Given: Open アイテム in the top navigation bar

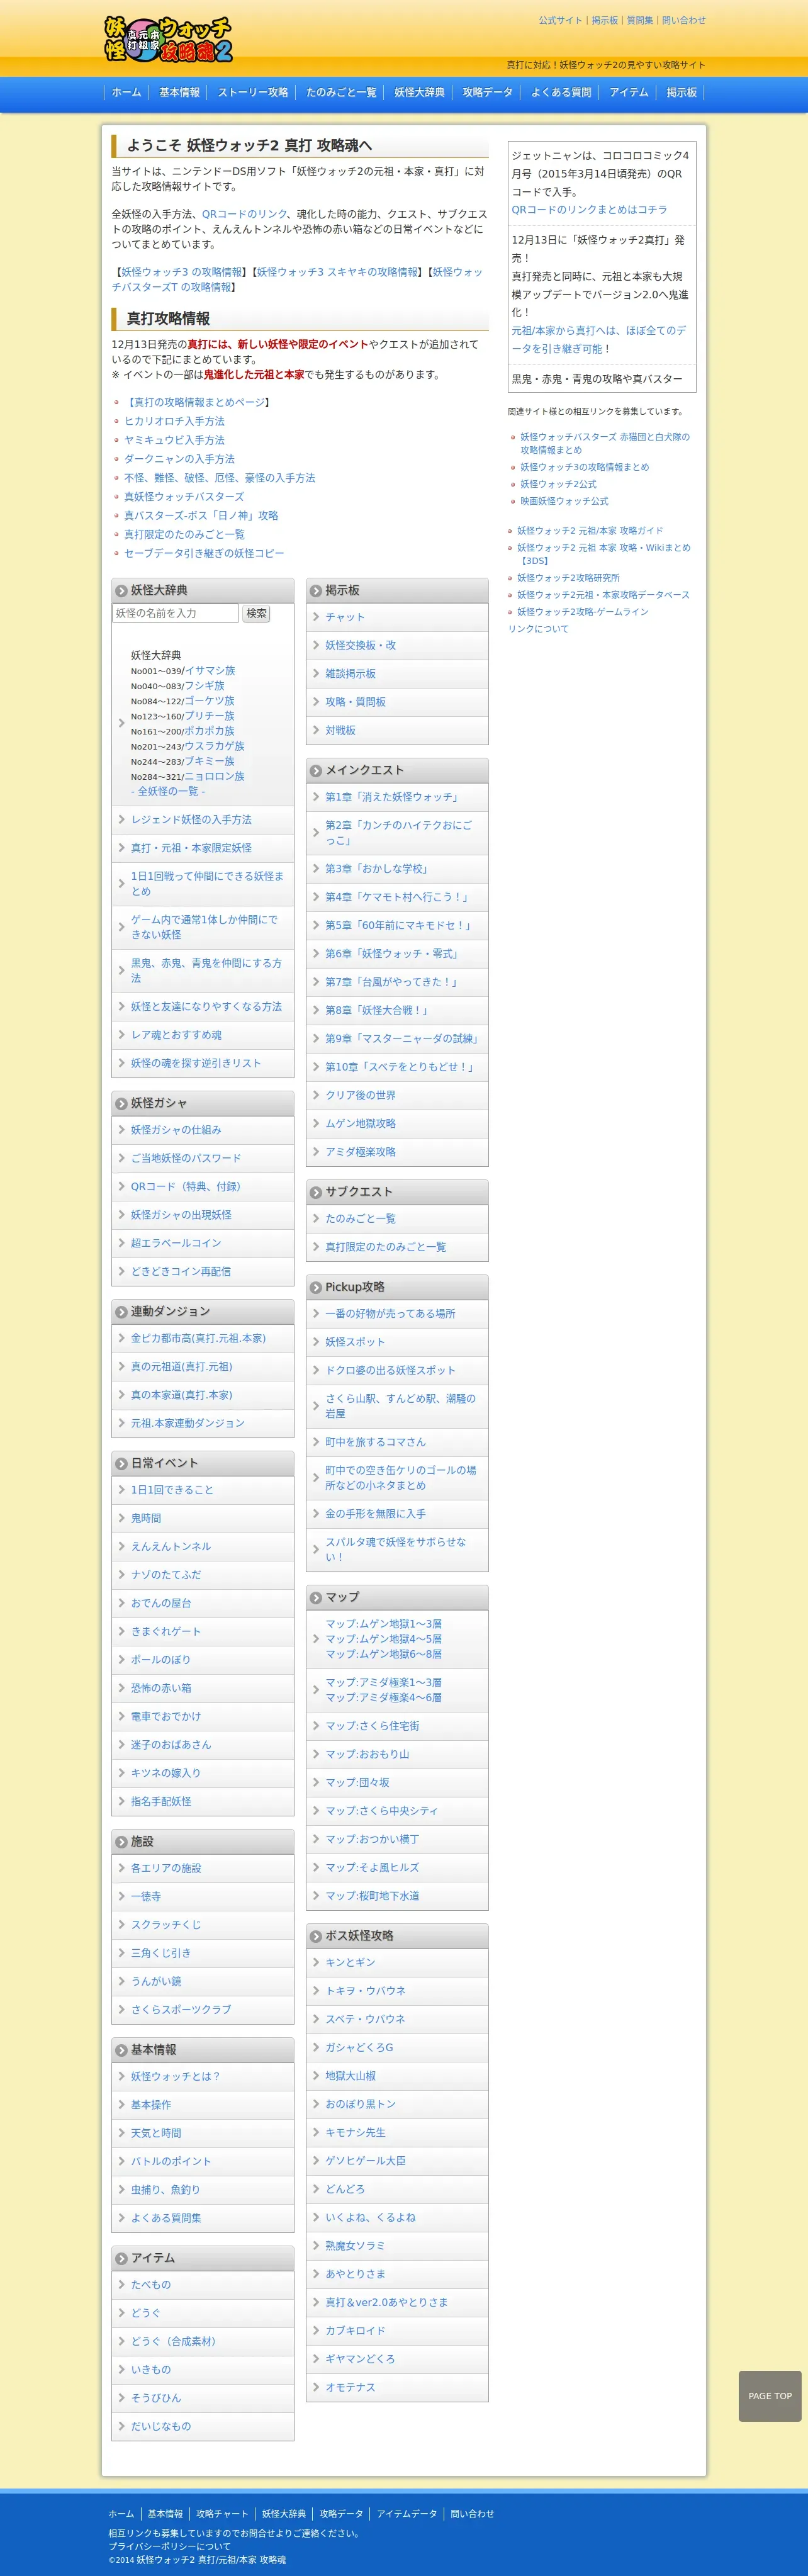Looking at the screenshot, I should 629,92.
